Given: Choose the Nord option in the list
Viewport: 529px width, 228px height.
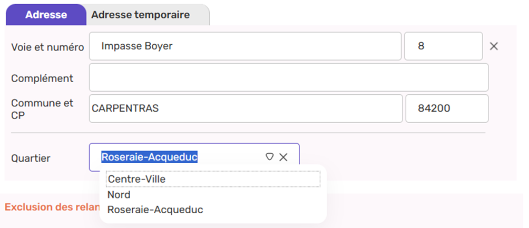Looking at the screenshot, I should click(119, 195).
